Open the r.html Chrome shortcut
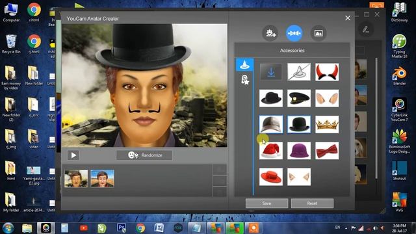The height and width of the screenshot is (234, 416). [x=34, y=12]
